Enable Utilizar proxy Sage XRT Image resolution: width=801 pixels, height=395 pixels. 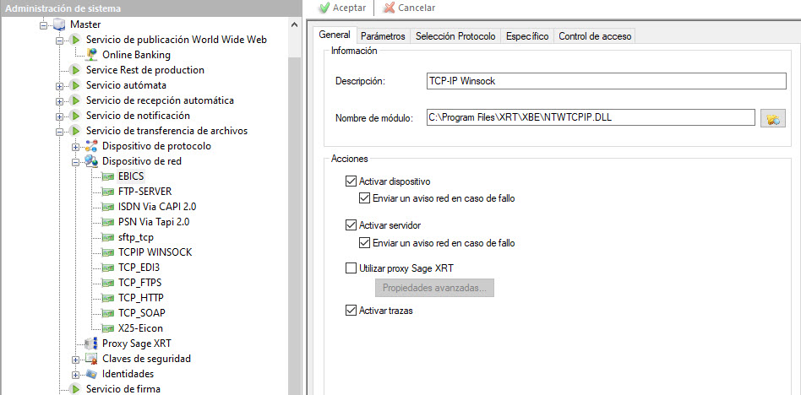point(351,268)
